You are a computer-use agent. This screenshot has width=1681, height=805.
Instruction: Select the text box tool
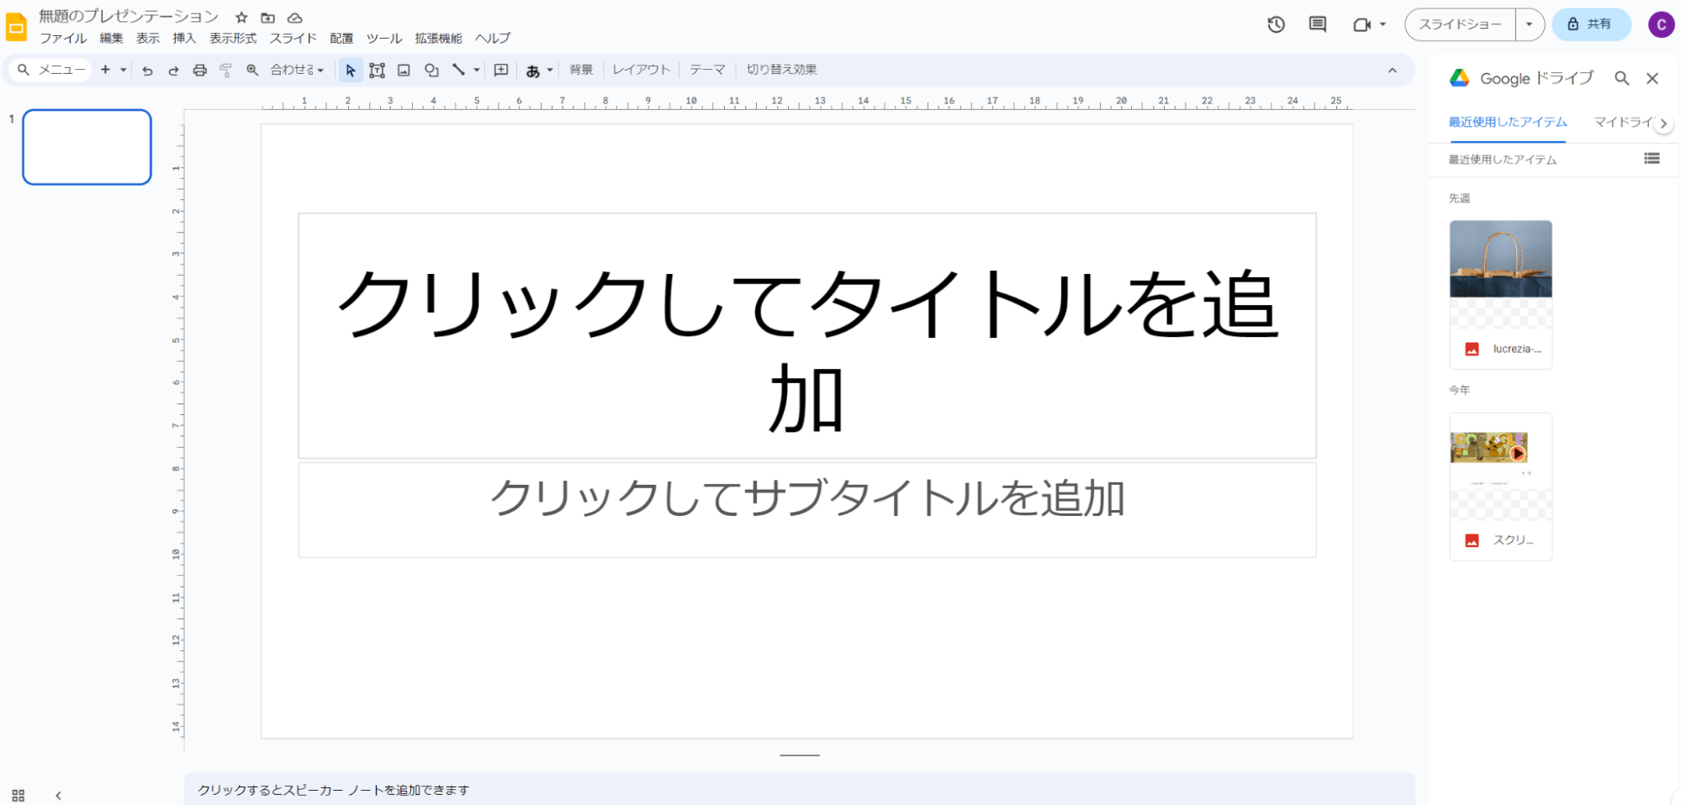pos(377,71)
